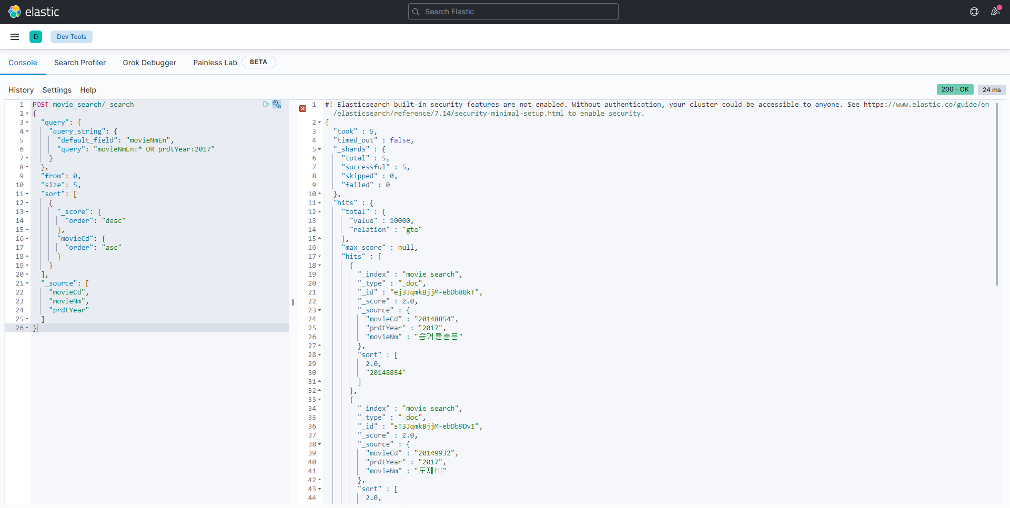Click the response "took" : 5 line

point(355,131)
